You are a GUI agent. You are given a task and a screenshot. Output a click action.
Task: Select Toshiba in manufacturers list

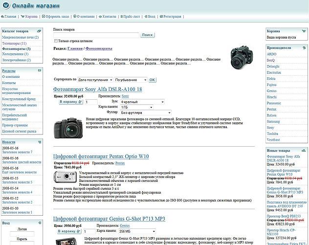(272, 134)
